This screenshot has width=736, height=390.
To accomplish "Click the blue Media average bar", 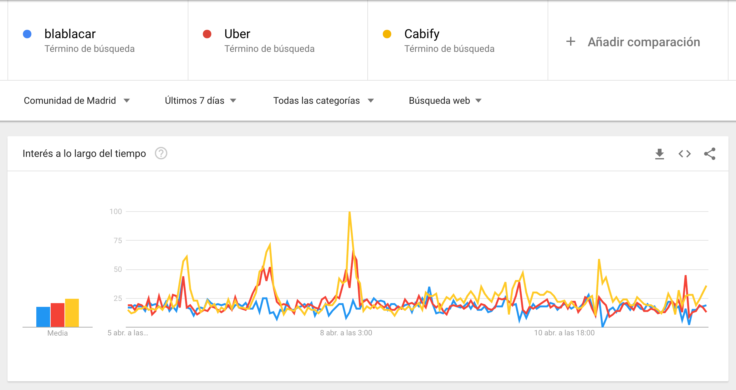I will [x=43, y=317].
